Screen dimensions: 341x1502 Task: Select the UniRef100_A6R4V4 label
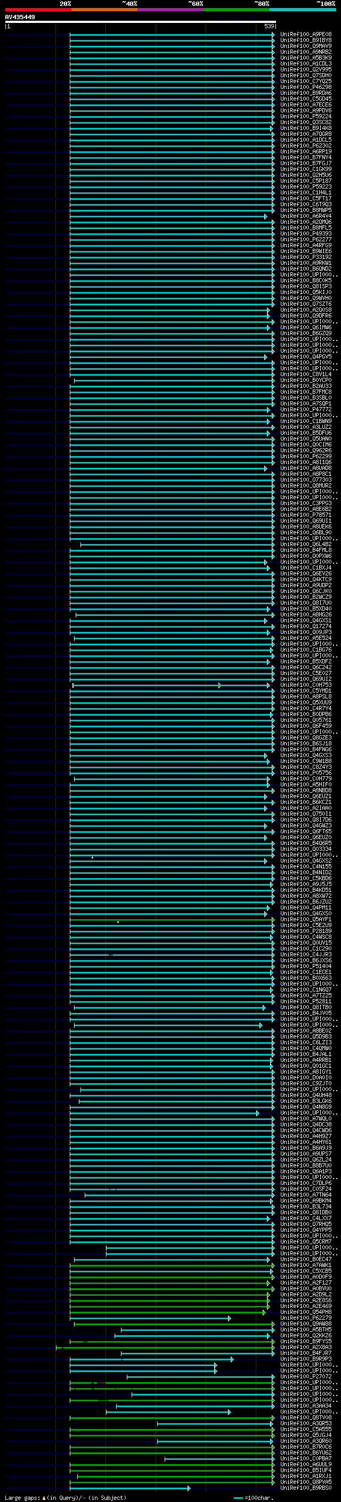(305, 216)
